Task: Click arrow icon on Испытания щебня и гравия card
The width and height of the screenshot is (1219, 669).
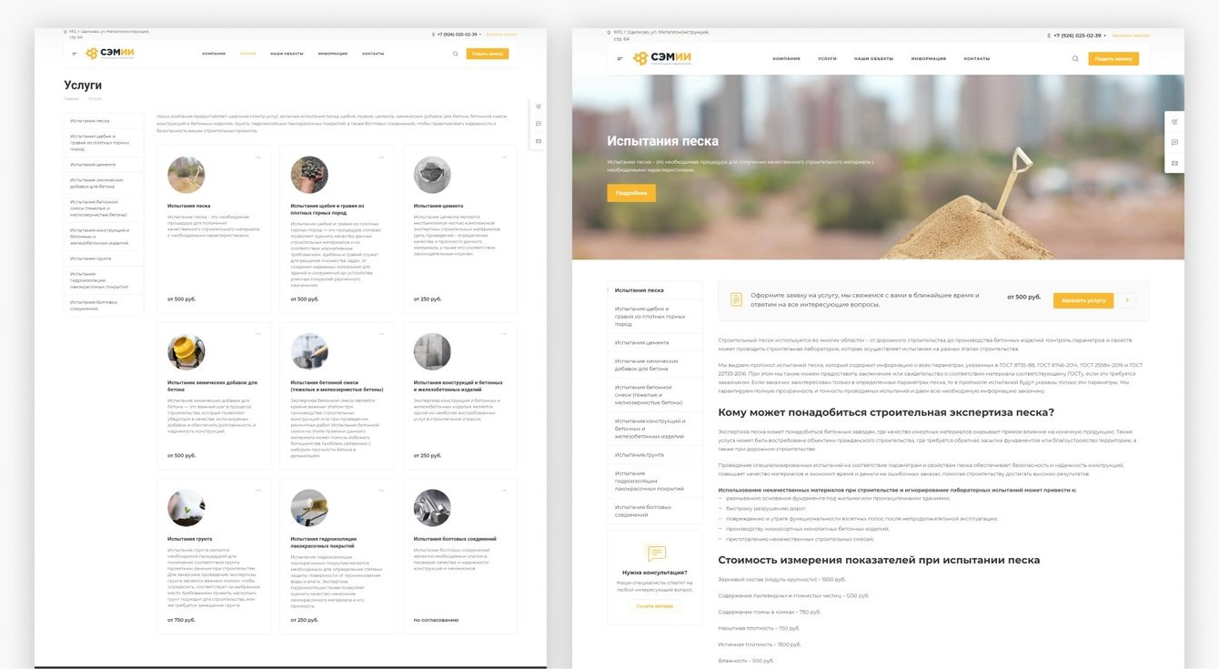Action: 380,157
